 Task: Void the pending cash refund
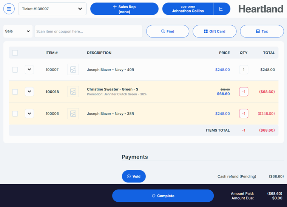tap(134, 176)
